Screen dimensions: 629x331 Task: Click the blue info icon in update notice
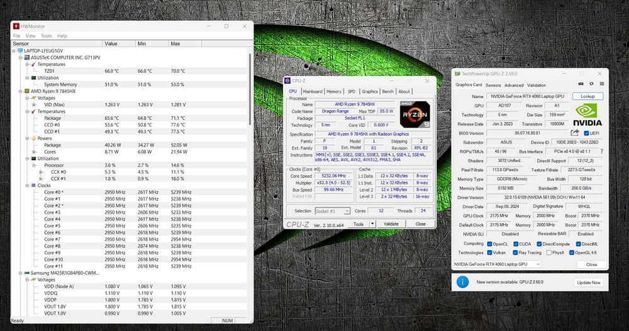(x=462, y=282)
